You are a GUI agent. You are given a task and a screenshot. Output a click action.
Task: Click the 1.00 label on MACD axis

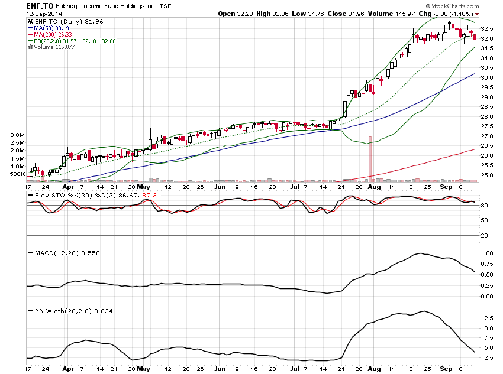coord(487,253)
